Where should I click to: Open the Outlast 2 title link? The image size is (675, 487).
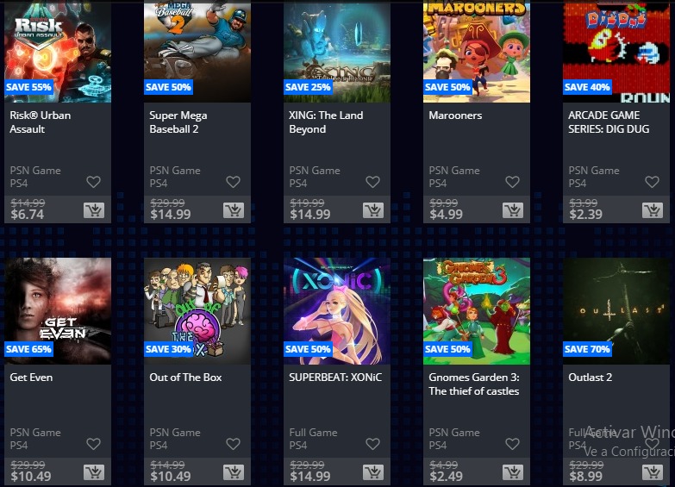pos(590,378)
